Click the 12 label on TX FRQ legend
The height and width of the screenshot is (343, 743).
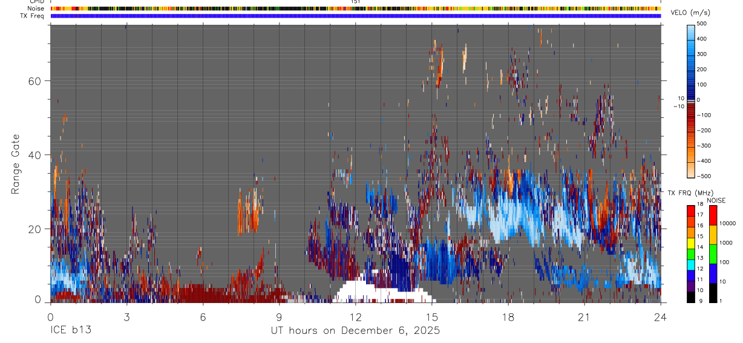(x=700, y=269)
